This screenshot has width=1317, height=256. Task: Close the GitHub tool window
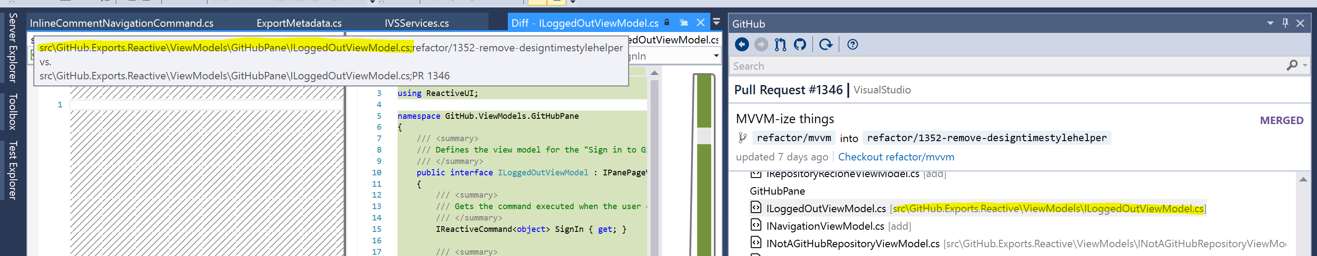pyautogui.click(x=1300, y=24)
